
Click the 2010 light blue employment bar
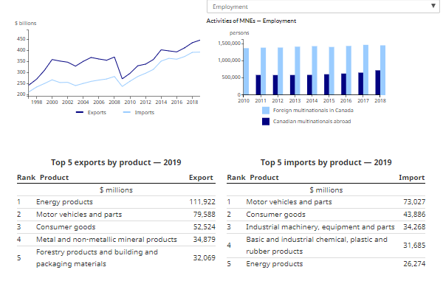[x=246, y=72]
